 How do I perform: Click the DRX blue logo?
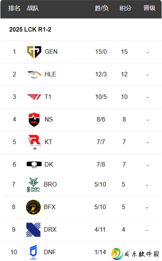pyautogui.click(x=33, y=230)
